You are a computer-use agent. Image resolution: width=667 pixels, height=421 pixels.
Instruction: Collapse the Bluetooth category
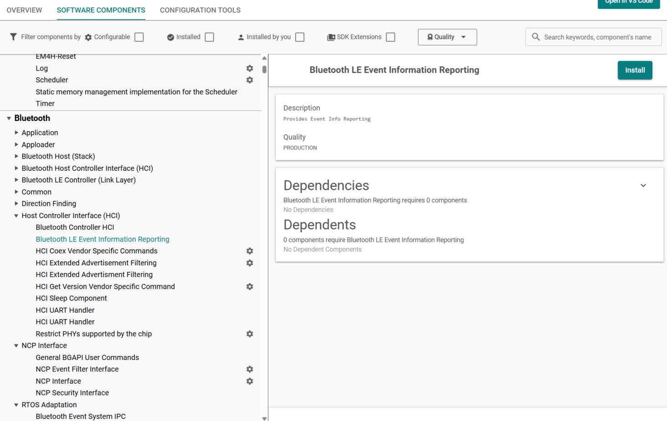9,118
